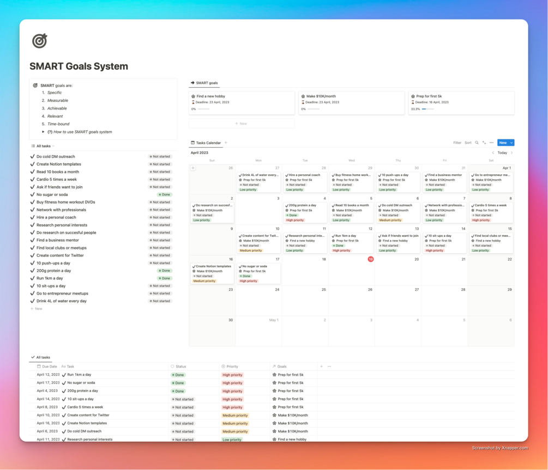Open High priority tag in the Run 1km a day row
Image resolution: width=548 pixels, height=470 pixels.
tap(232, 375)
